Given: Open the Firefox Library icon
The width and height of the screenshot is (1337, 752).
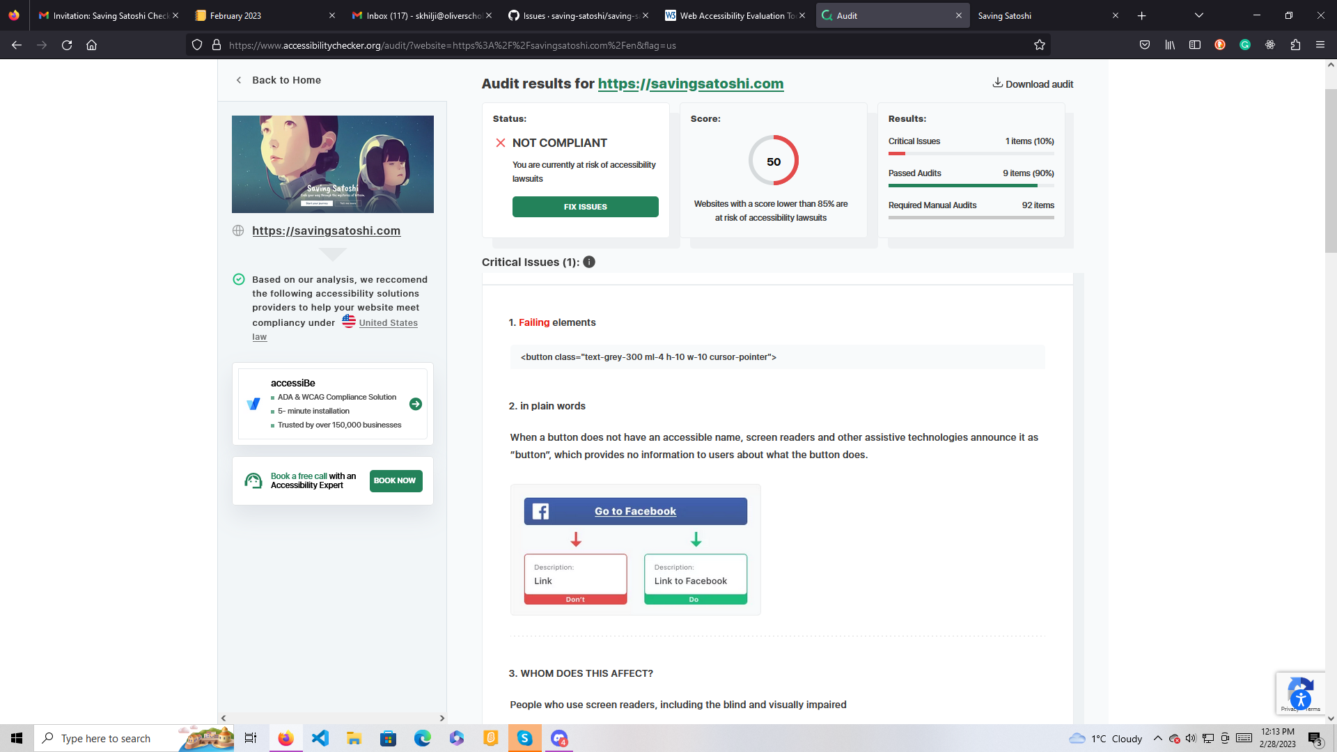Looking at the screenshot, I should pos(1169,45).
